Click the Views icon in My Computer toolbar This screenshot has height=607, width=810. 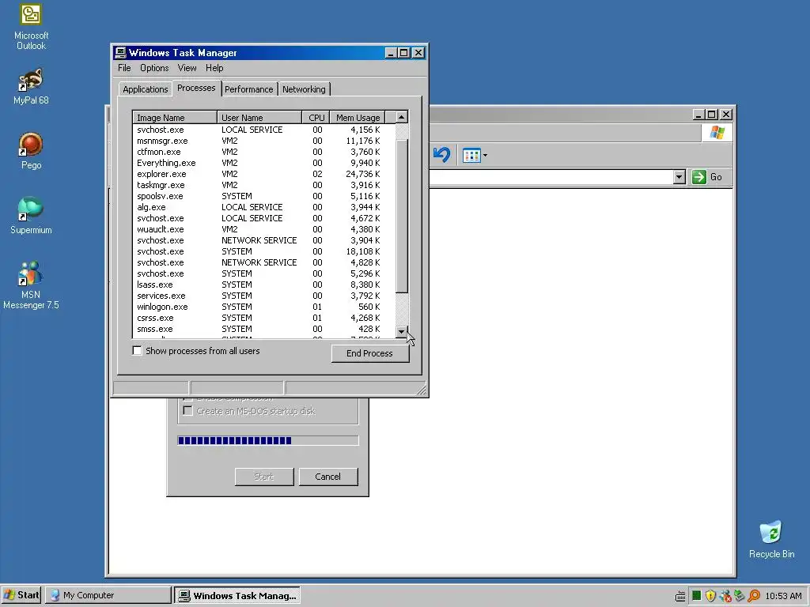471,156
